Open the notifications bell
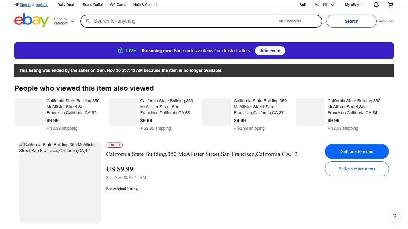This screenshot has width=408, height=229. coord(376,4)
